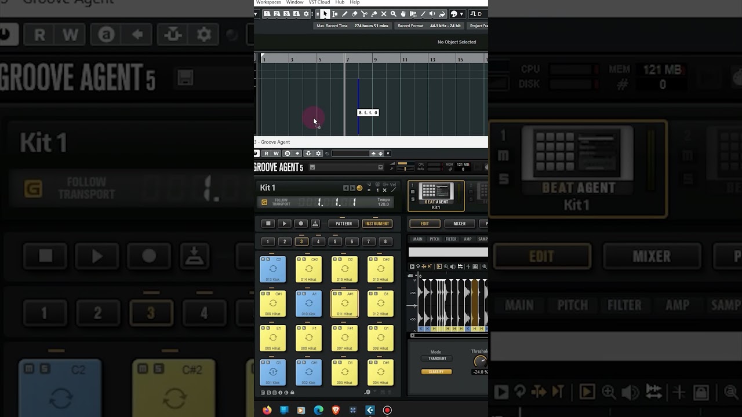Click the INSTRUMENT button
The height and width of the screenshot is (417, 742).
[377, 224]
